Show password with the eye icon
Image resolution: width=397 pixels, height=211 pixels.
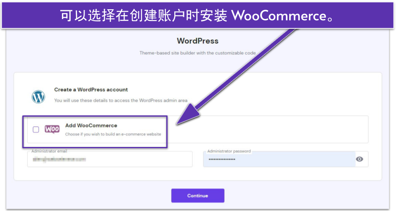tap(359, 159)
